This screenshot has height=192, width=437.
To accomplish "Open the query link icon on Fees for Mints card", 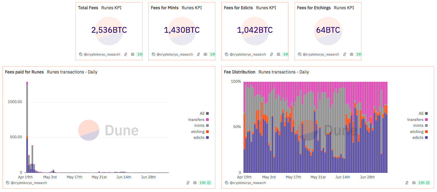I will (x=198, y=54).
